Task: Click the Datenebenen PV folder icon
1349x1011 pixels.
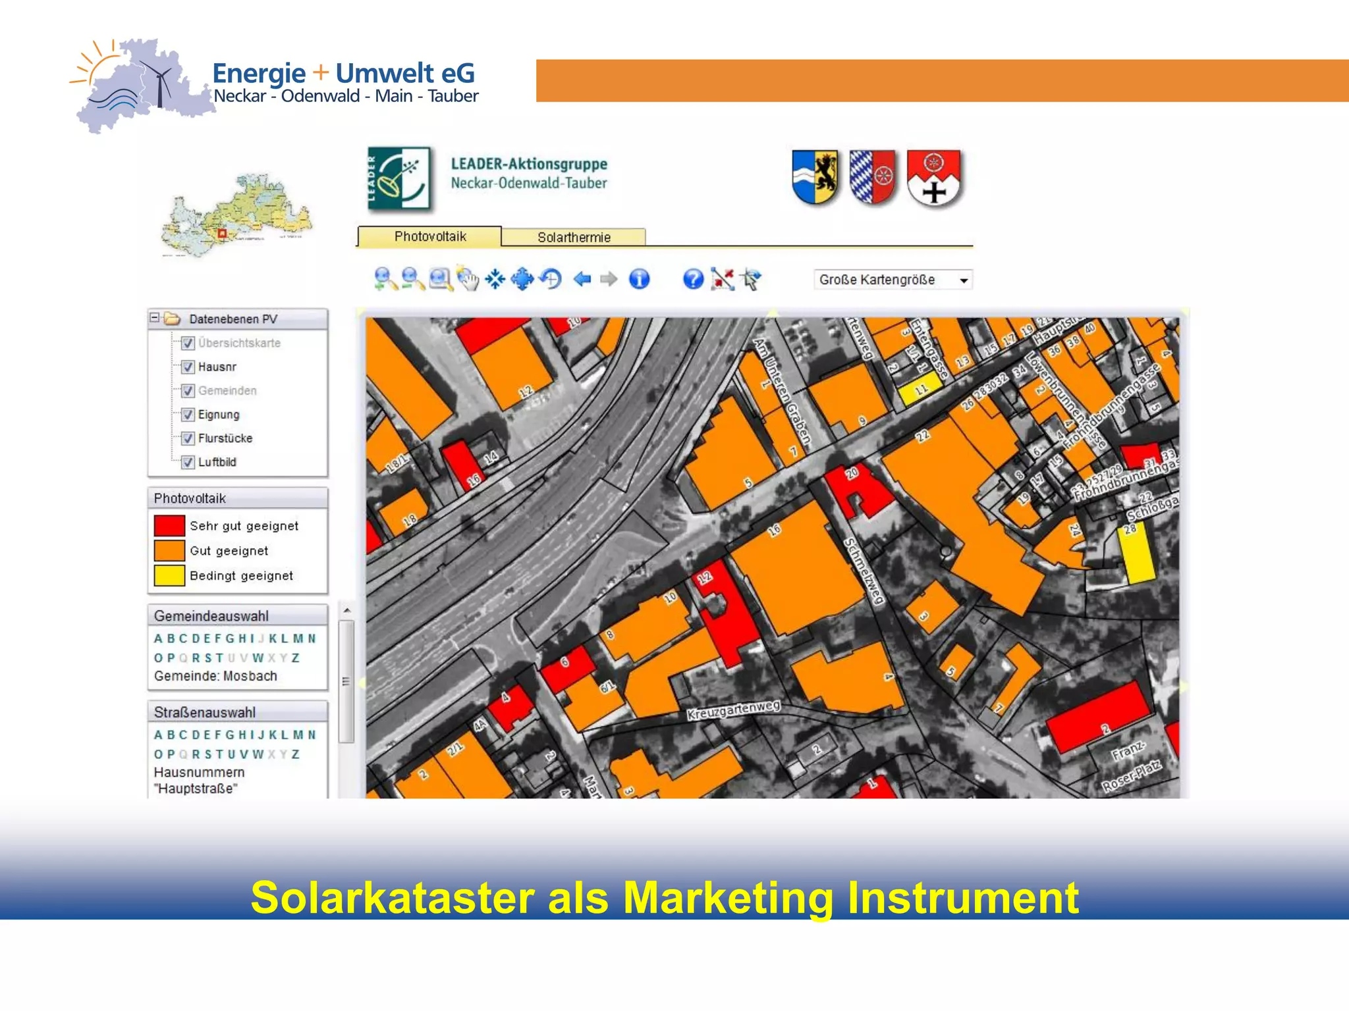Action: (x=172, y=319)
